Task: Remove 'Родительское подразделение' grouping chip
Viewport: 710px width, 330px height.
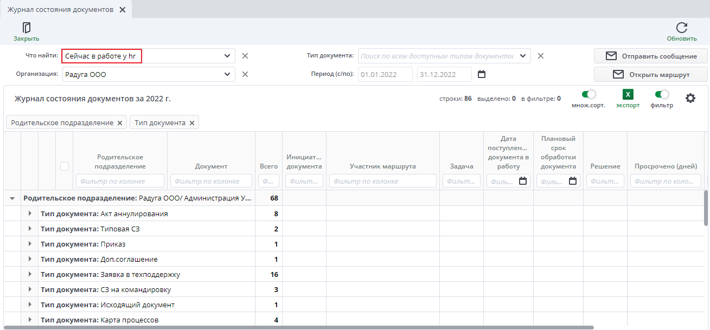Action: coord(120,123)
